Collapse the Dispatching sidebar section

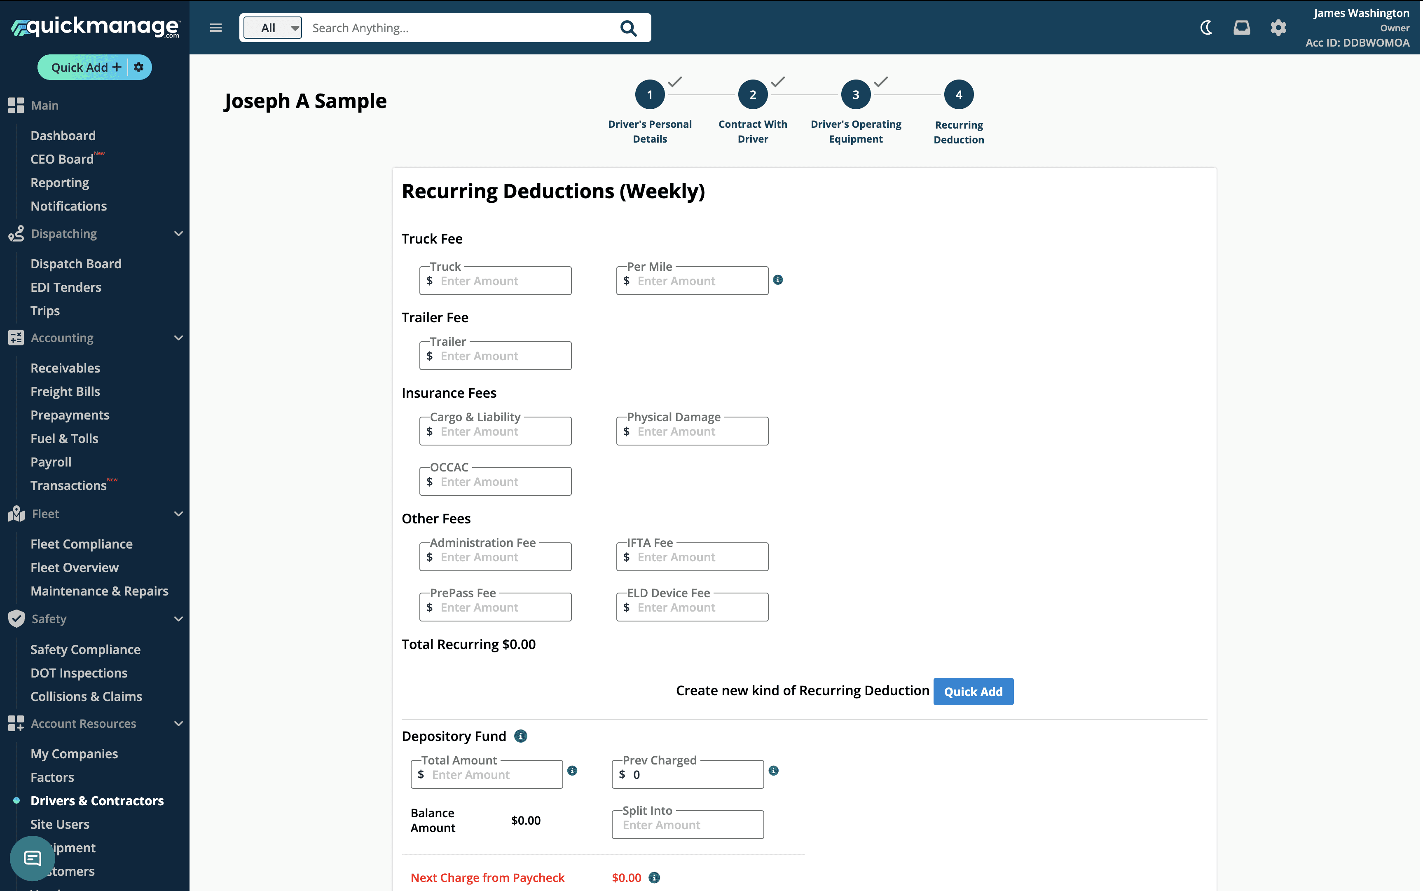[178, 234]
